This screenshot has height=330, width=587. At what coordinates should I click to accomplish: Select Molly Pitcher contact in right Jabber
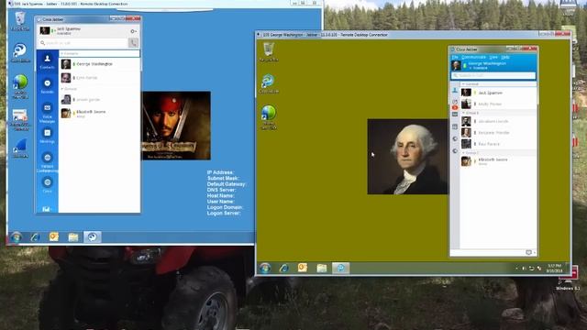point(498,104)
